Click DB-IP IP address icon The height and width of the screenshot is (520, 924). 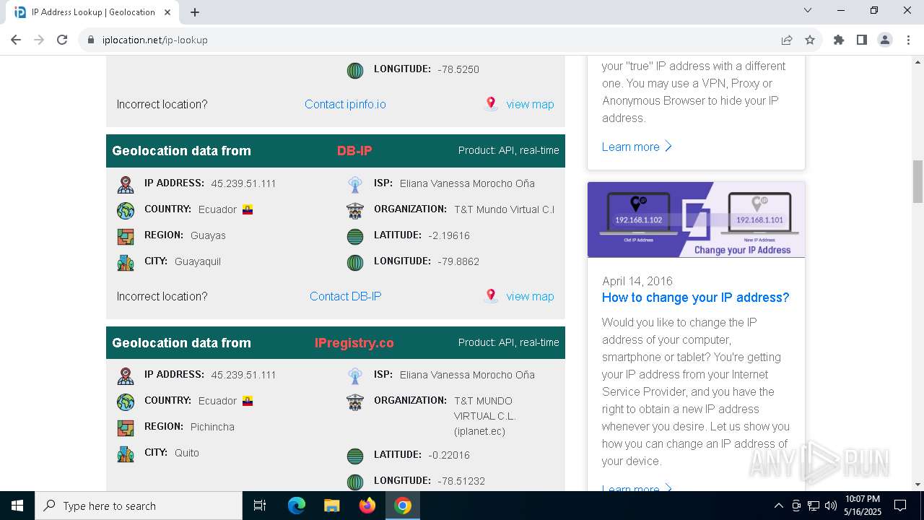126,184
